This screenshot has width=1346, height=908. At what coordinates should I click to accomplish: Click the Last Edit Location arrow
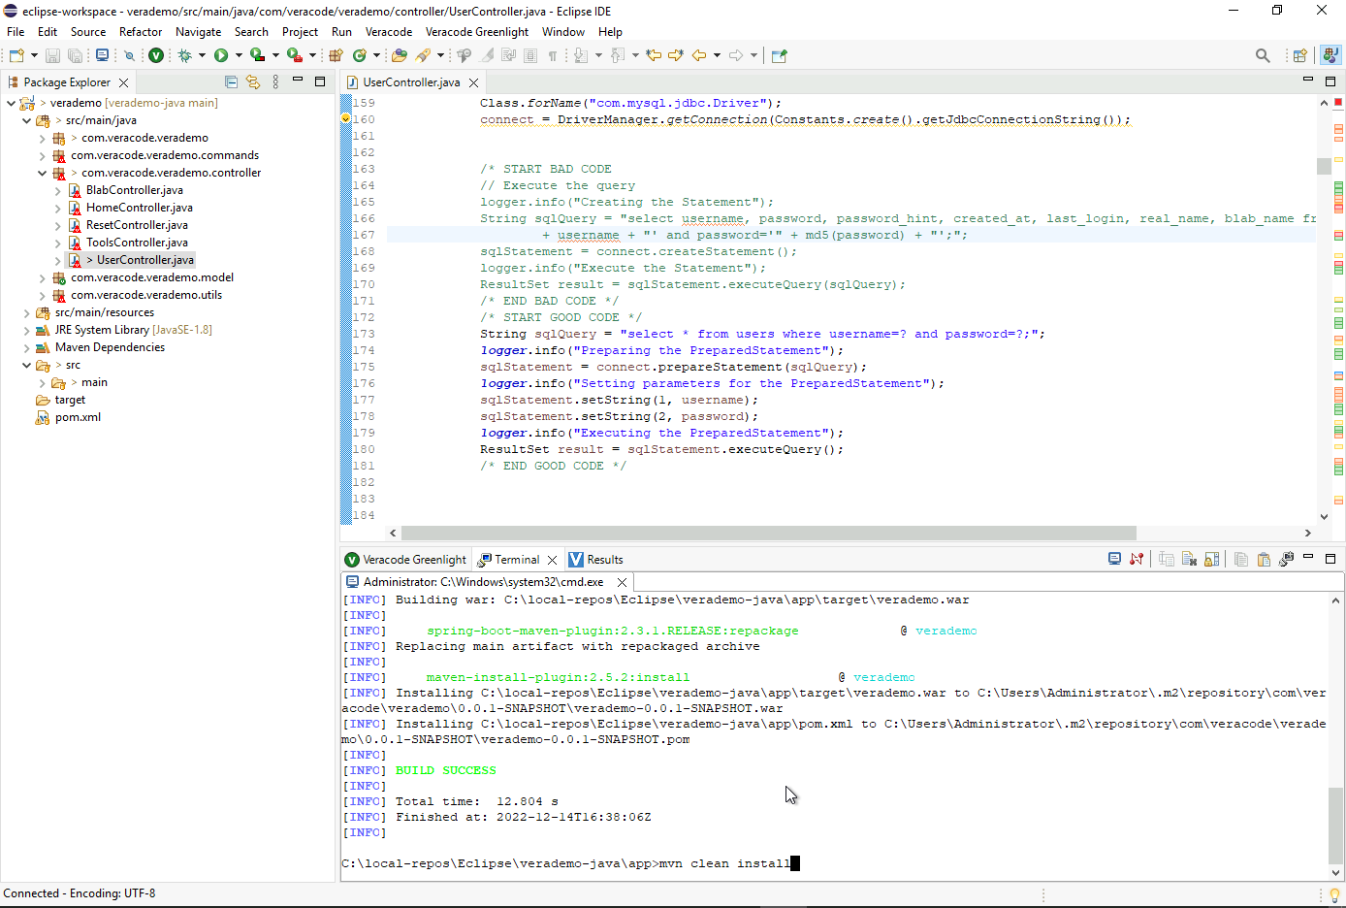point(654,55)
